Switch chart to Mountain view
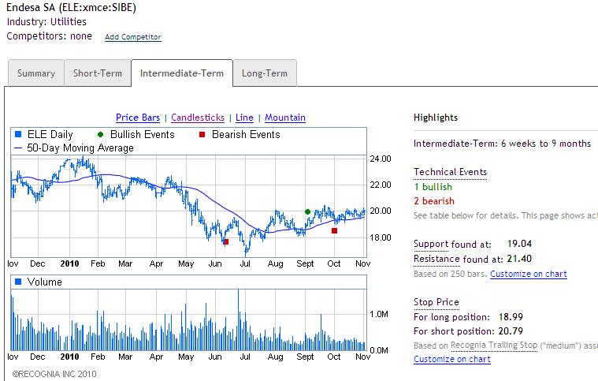The width and height of the screenshot is (598, 381). tap(285, 118)
